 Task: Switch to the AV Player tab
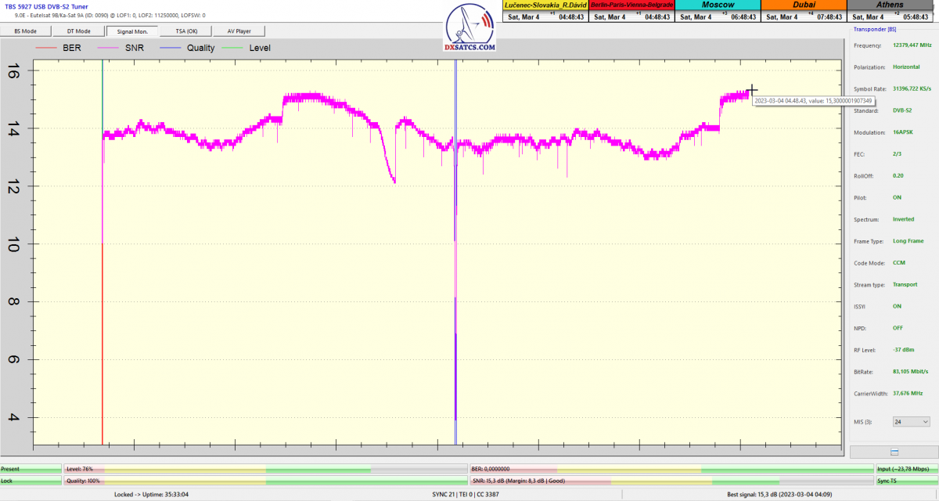tap(239, 31)
